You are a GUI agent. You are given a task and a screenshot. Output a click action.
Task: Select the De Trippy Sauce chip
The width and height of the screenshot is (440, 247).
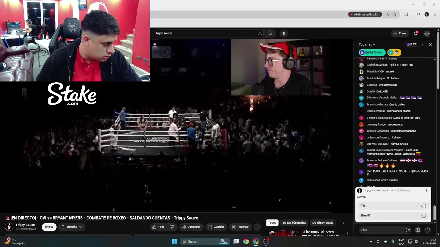323,223
